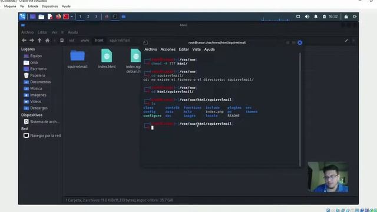The height and width of the screenshot is (212, 377).
Task: Click README in terminal listing
Action: click(233, 115)
